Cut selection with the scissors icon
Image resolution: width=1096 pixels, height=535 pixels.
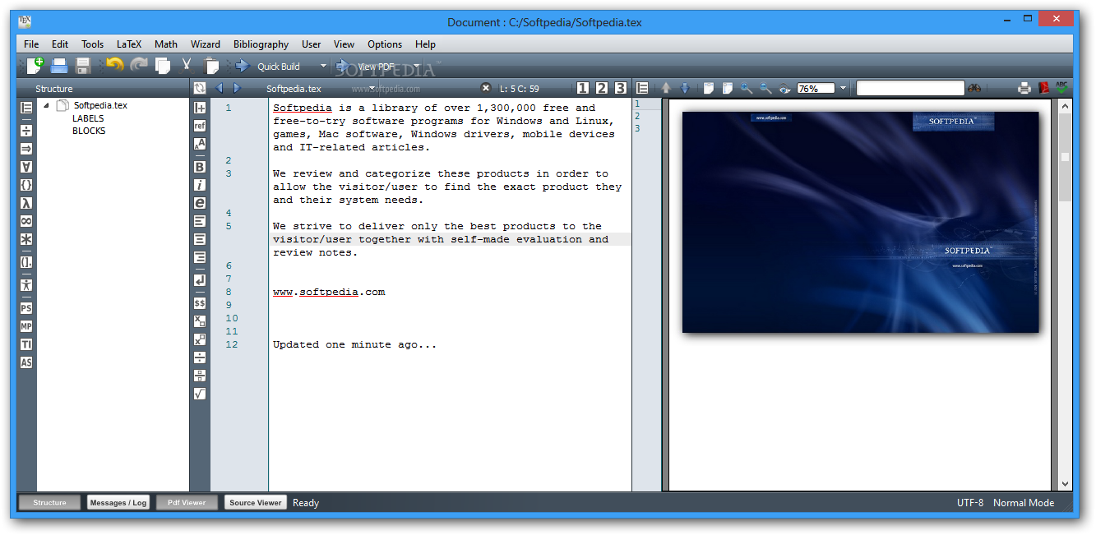pos(187,66)
